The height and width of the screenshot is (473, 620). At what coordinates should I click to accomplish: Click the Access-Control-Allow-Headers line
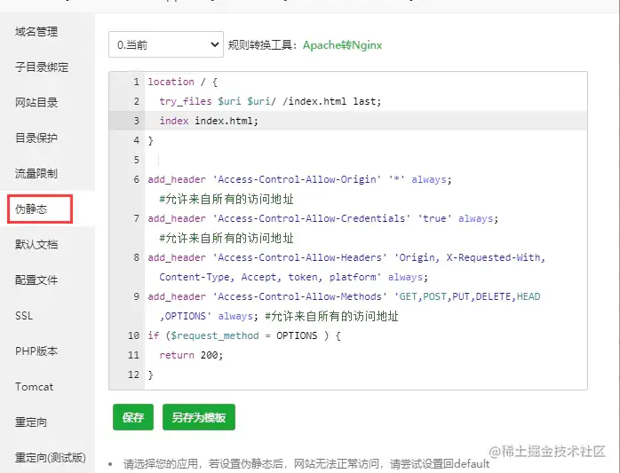[x=346, y=257]
